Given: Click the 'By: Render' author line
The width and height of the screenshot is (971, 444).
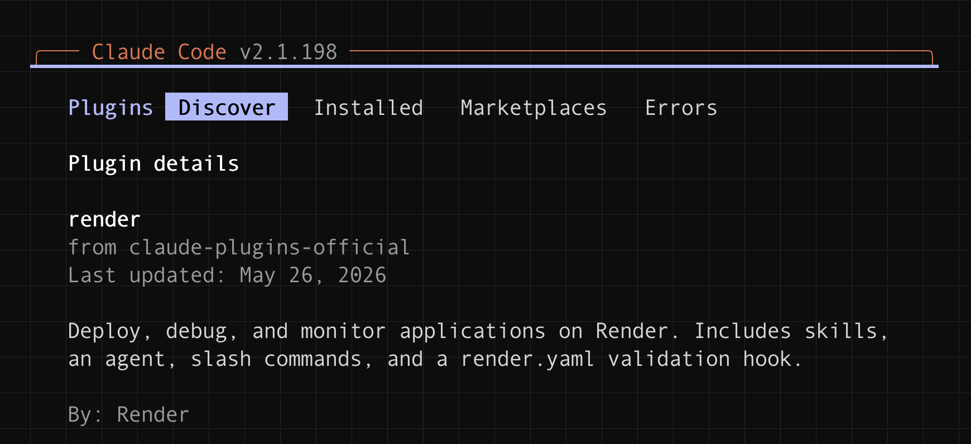Looking at the screenshot, I should pyautogui.click(x=129, y=414).
